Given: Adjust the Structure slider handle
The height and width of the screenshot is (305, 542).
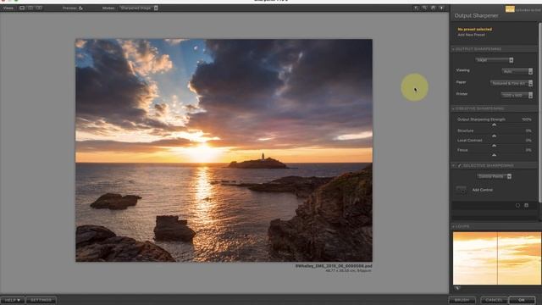Looking at the screenshot, I should point(494,136).
